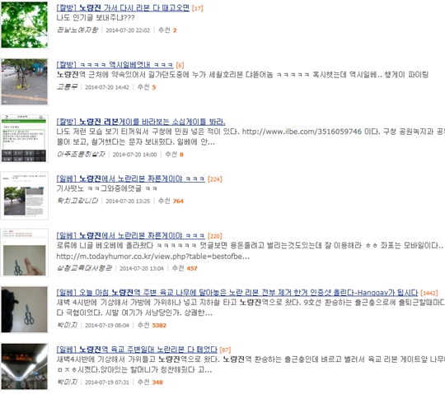Viewport: 445px width, 394px height.
Task: Open the news article thumbnail of fourth post
Action: coord(25,196)
